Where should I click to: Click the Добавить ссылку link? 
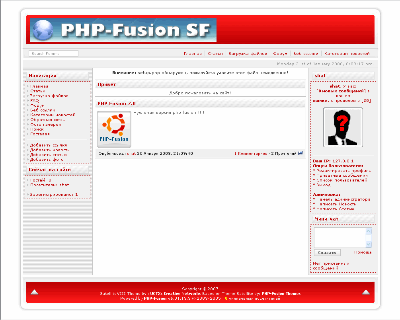point(49,145)
